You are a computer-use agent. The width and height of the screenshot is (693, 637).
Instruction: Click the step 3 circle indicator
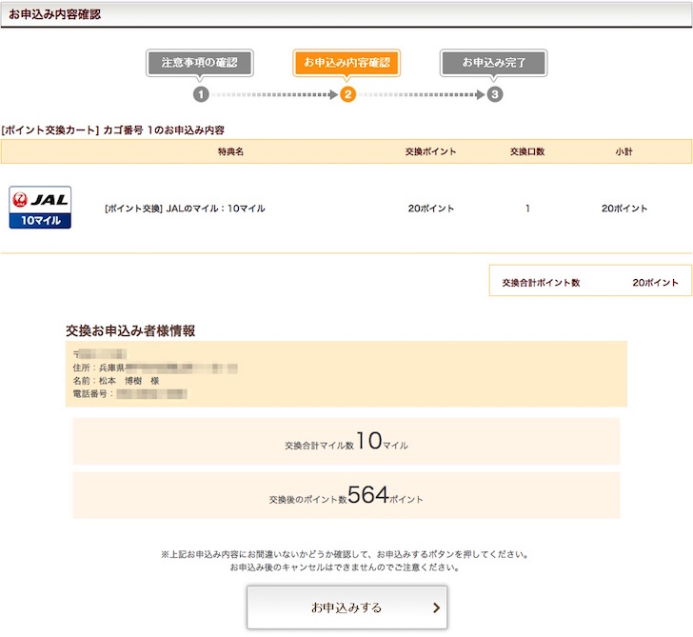tap(495, 94)
